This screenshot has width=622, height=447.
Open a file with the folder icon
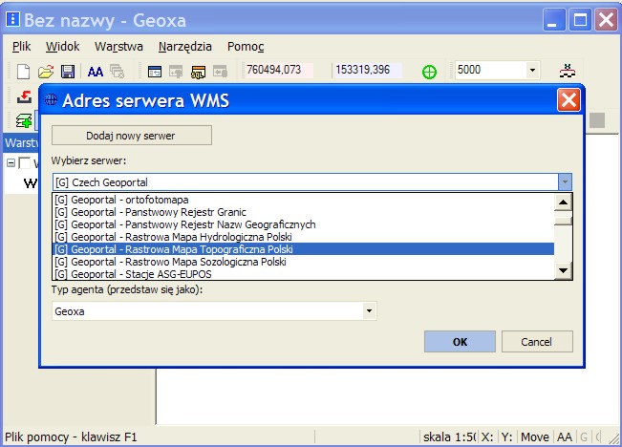click(x=46, y=72)
